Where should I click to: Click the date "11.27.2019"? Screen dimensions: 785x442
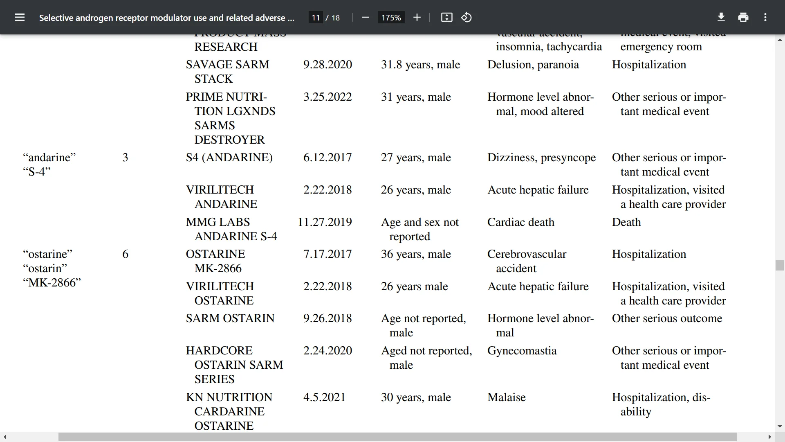(x=325, y=222)
